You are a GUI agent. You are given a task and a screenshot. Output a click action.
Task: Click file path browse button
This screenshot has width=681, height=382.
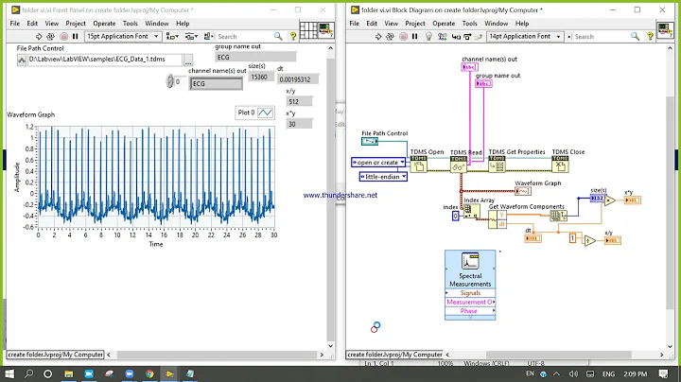188,60
